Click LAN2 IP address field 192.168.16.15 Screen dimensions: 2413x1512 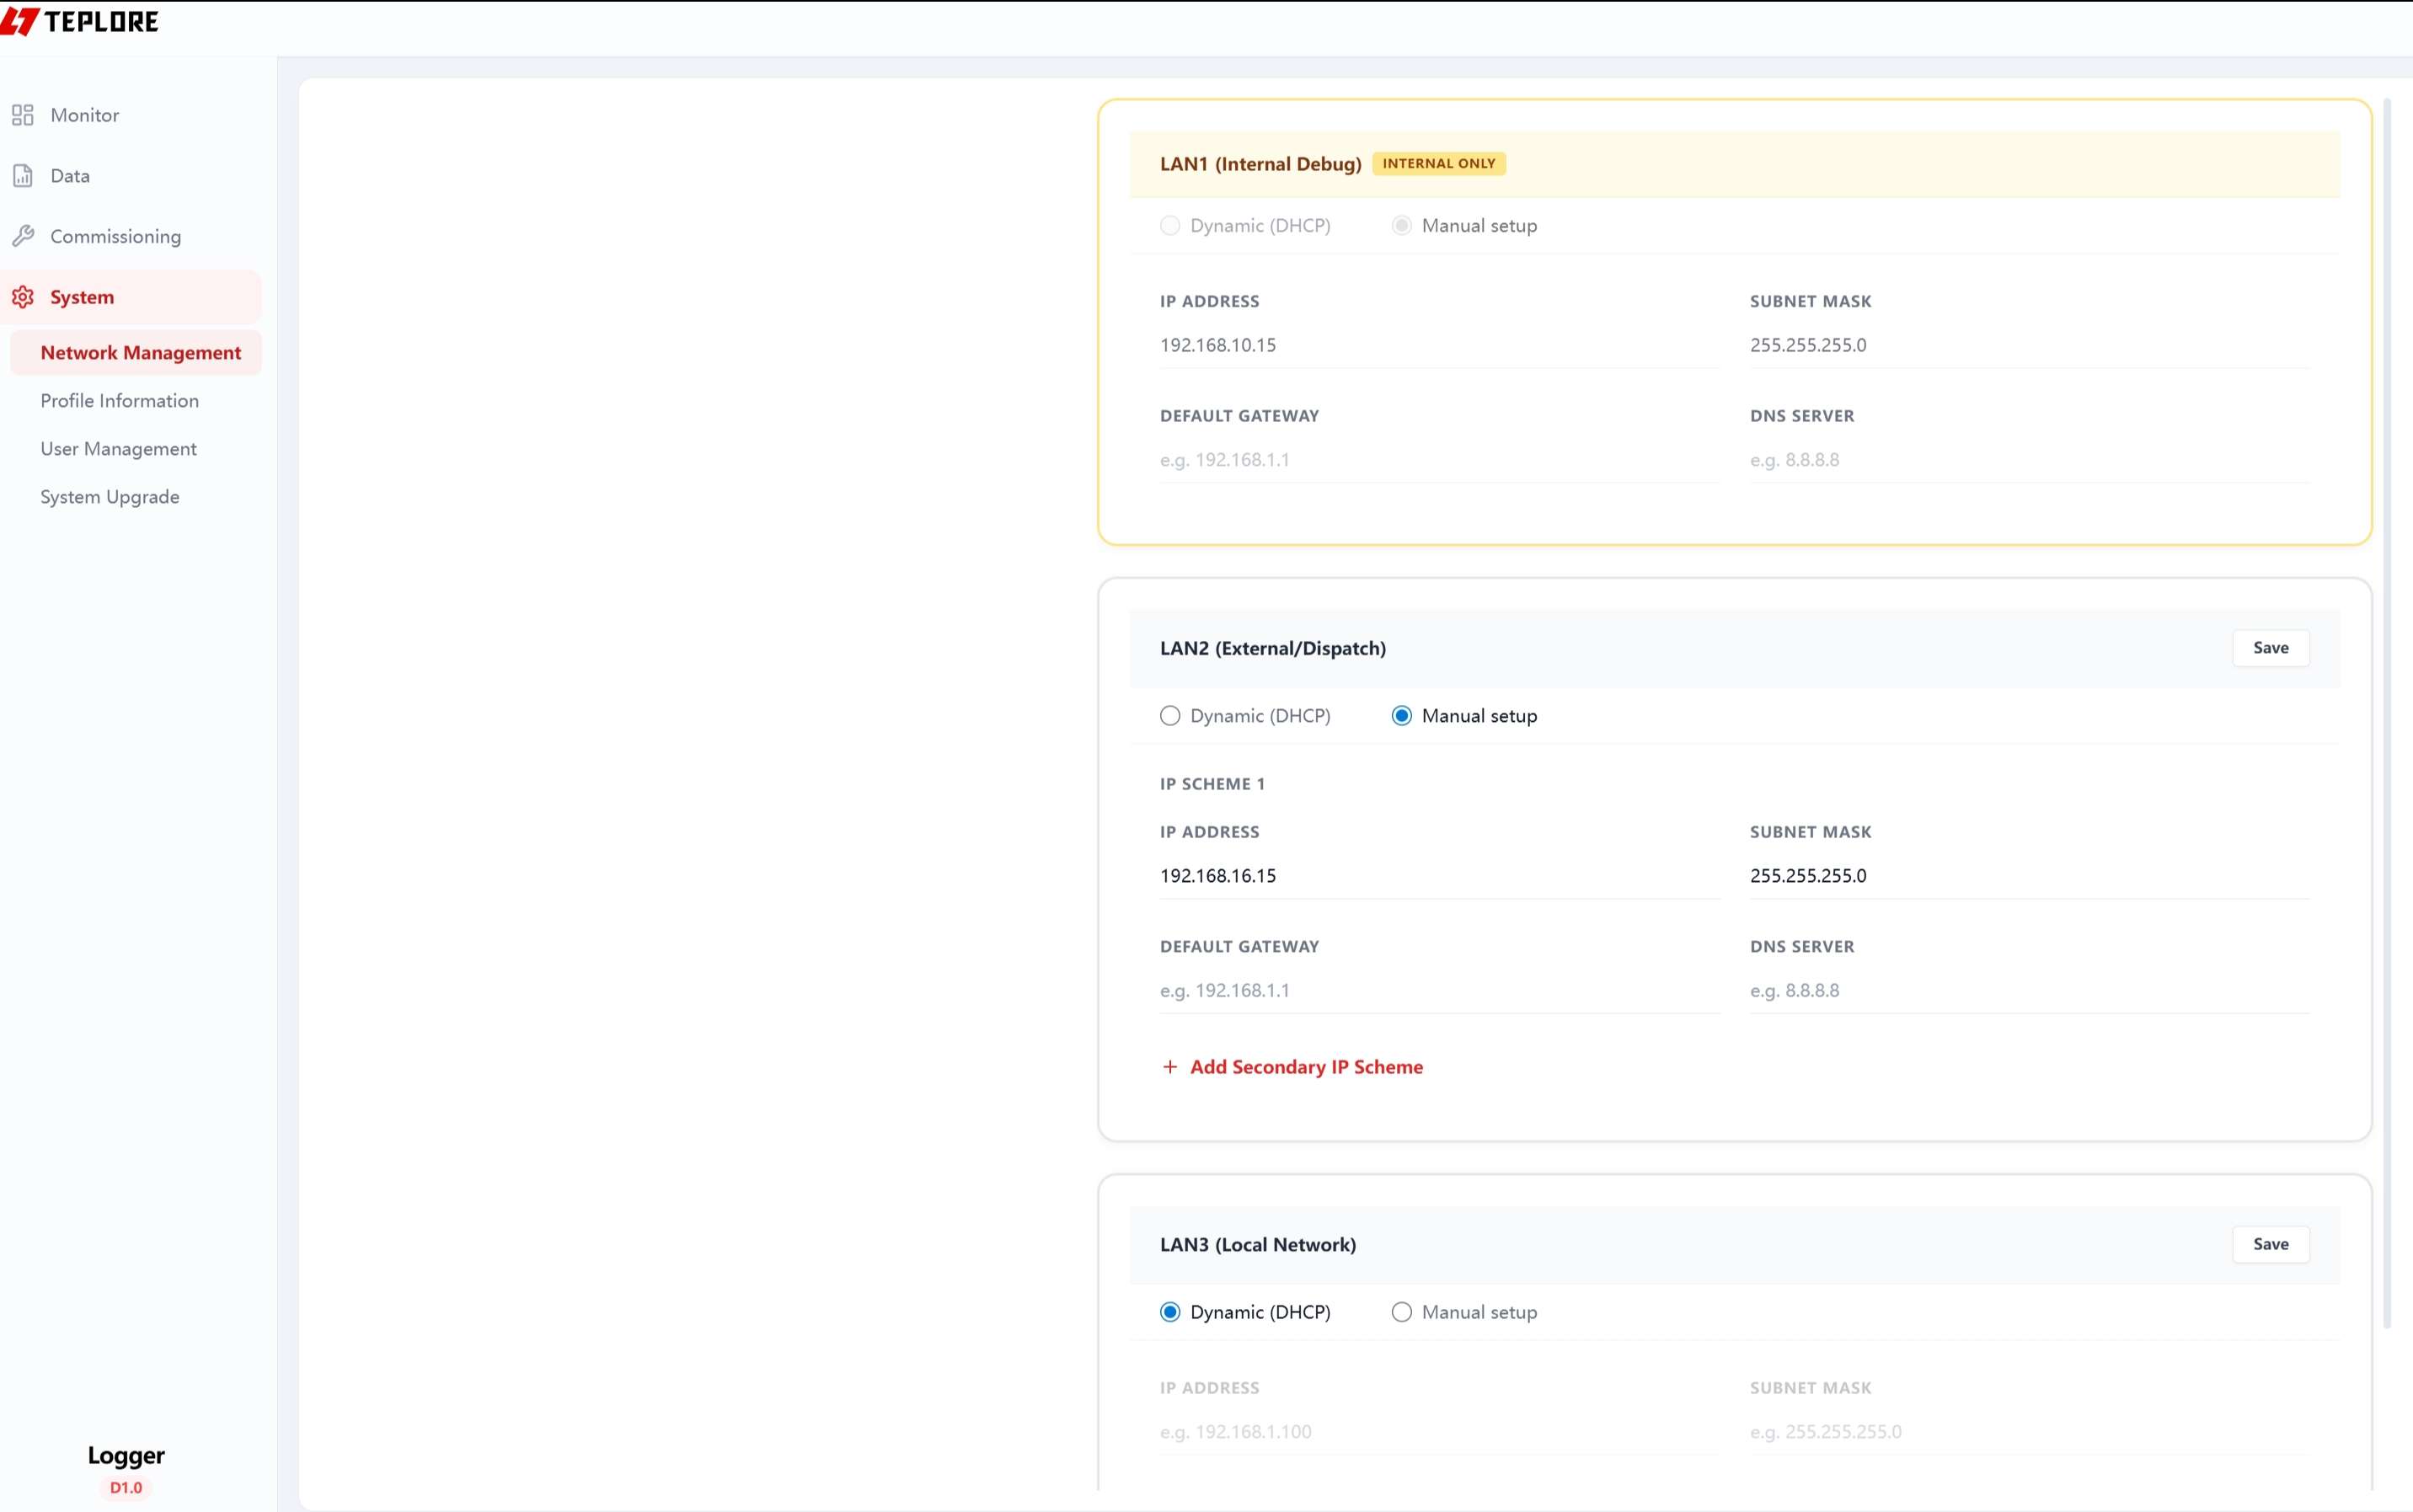click(x=1438, y=876)
